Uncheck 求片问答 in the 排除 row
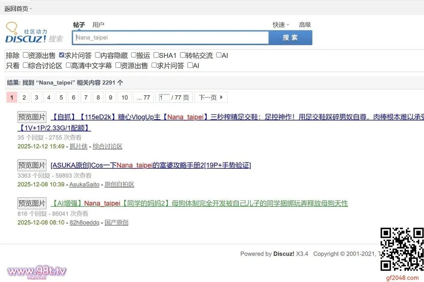 point(62,55)
